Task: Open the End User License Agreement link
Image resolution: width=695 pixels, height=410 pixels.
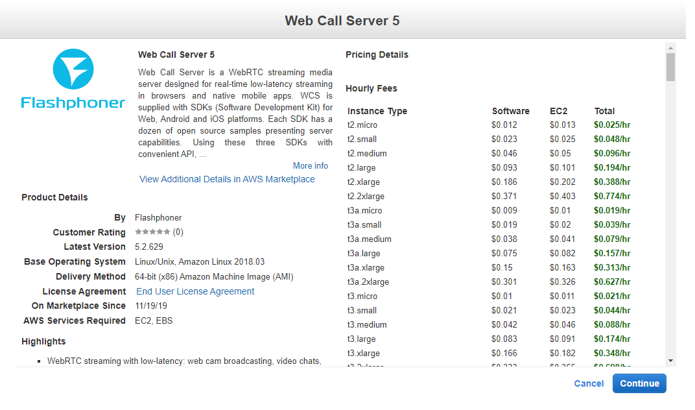Action: pos(195,292)
